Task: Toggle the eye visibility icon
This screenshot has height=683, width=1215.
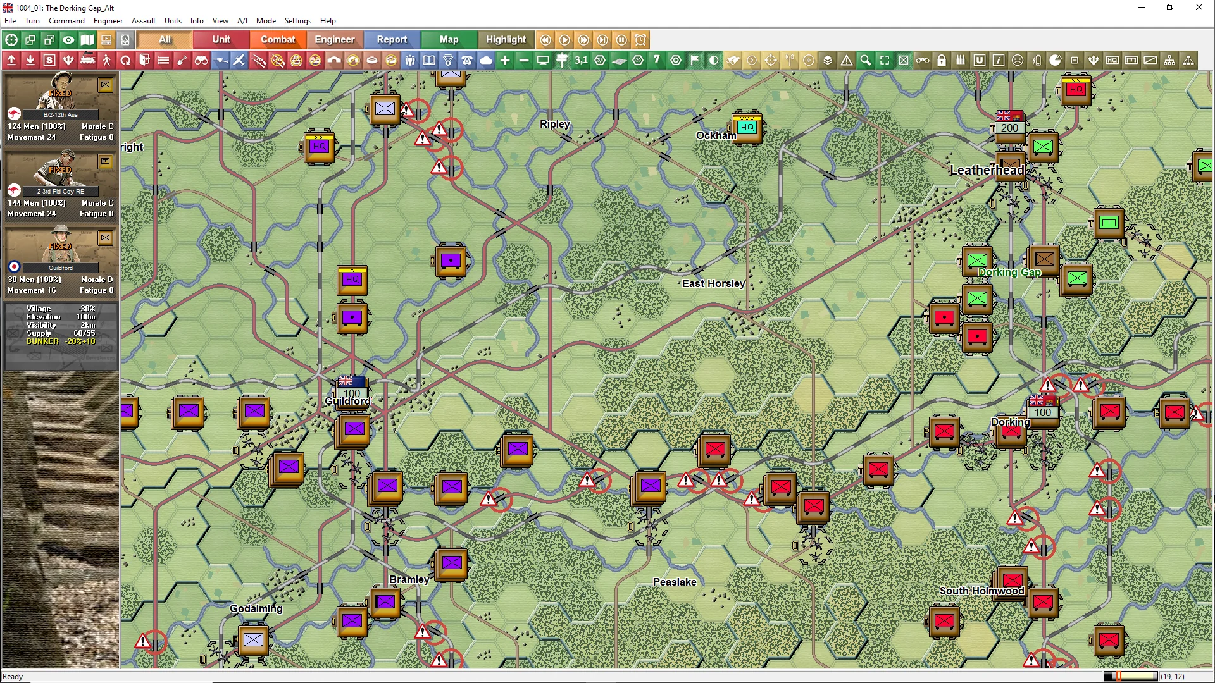Action: coord(68,40)
